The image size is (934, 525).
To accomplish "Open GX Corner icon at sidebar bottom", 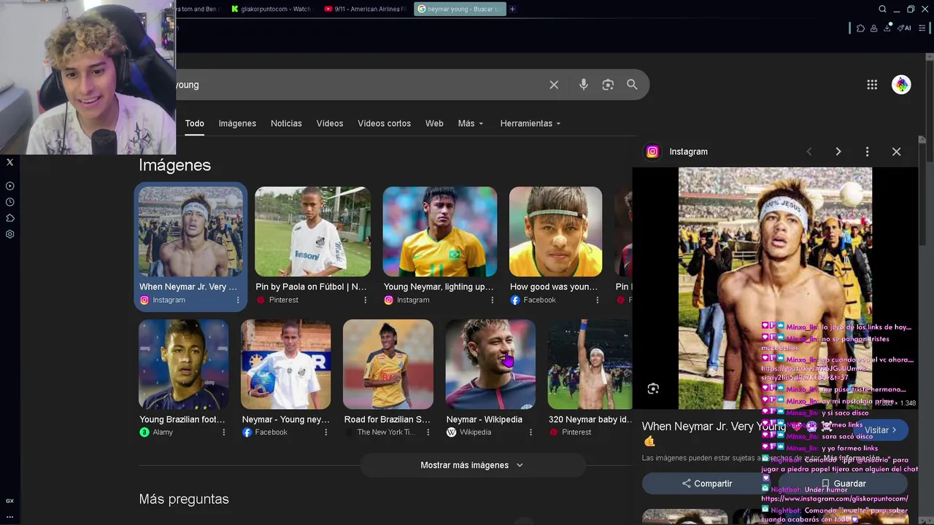I will [x=10, y=501].
